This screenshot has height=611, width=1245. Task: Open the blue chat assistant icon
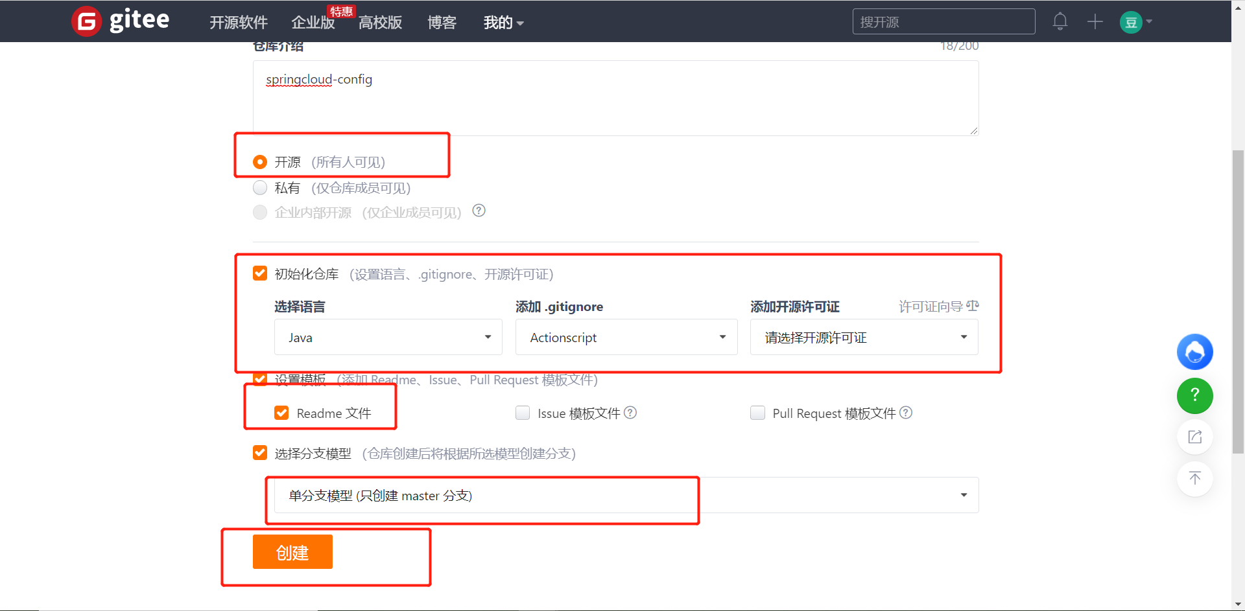[1195, 352]
